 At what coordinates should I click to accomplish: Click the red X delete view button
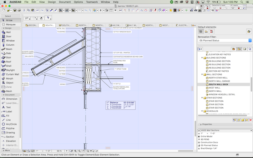(250, 120)
